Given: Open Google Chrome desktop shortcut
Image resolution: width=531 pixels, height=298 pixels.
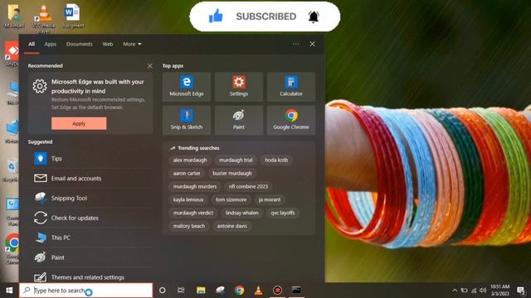Looking at the screenshot, I should (12, 248).
